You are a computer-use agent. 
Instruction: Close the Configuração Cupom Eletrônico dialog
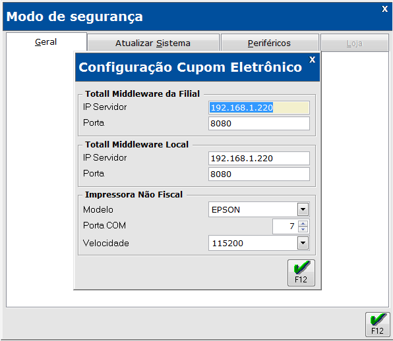(x=312, y=59)
